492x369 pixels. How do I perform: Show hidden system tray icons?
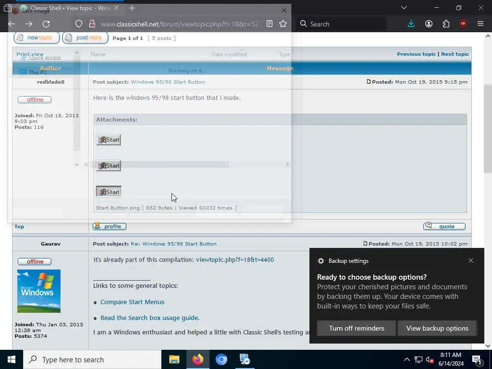click(406, 359)
